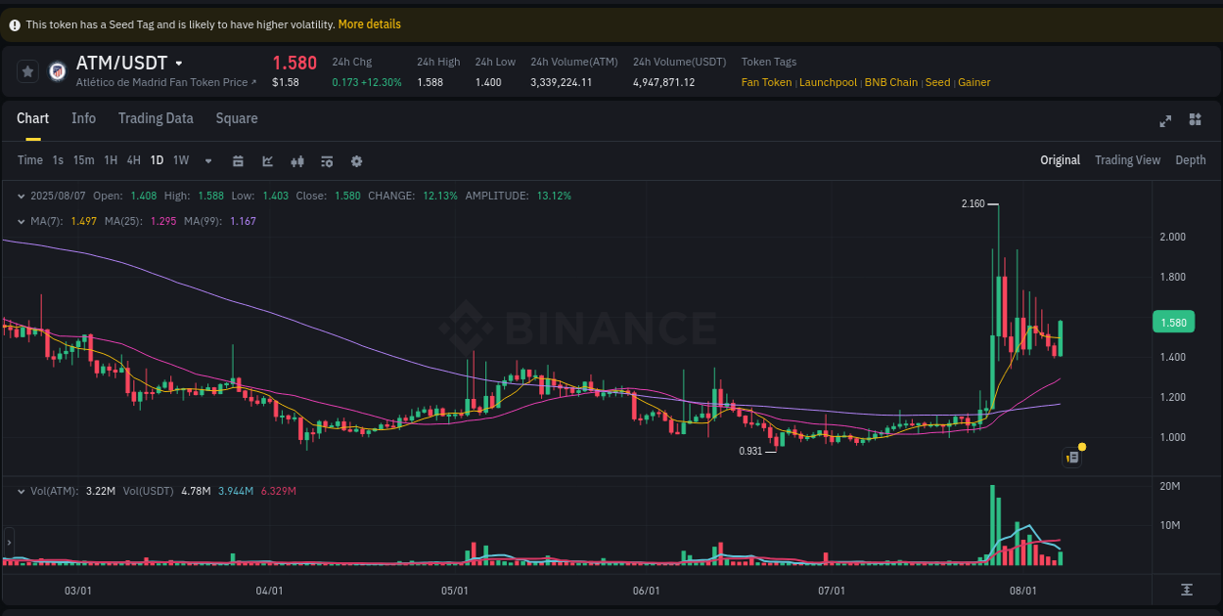1223x616 pixels.
Task: Select the 1W timeframe
Action: click(180, 160)
